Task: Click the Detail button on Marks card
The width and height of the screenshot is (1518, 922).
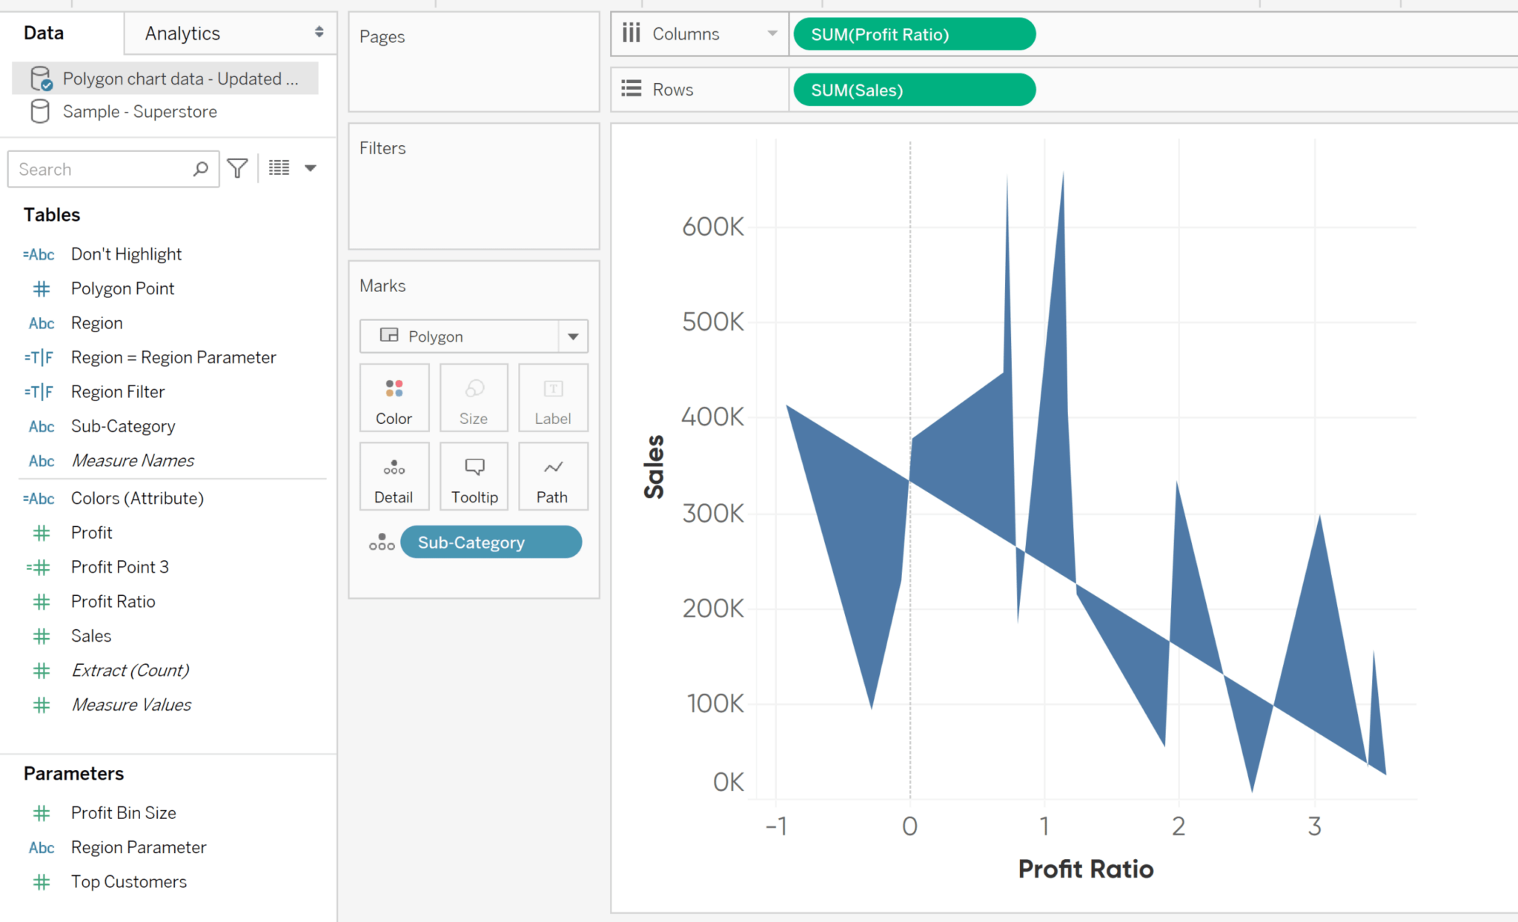Action: 394,477
